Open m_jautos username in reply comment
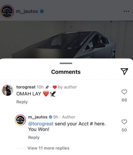The height and width of the screenshot is (155, 133). click(x=38, y=117)
